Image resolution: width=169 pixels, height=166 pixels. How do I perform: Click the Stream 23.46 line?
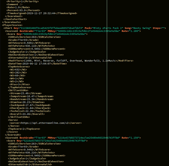point(26,93)
